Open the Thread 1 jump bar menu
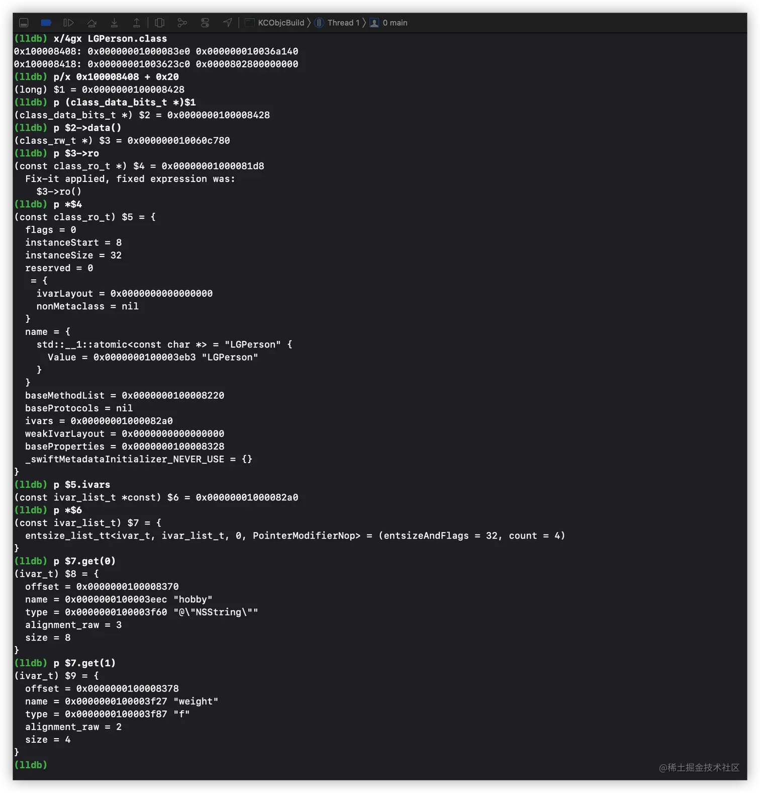This screenshot has width=760, height=793. 343,23
